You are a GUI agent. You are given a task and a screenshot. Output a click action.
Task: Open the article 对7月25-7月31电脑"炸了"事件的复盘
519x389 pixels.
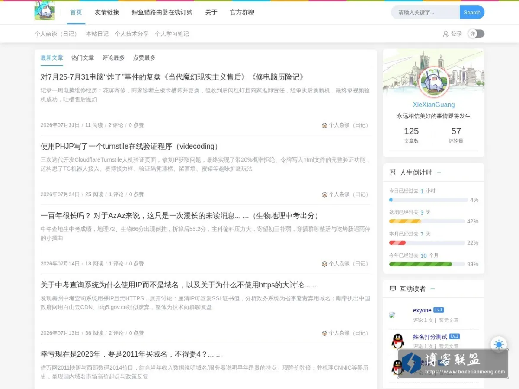point(173,77)
